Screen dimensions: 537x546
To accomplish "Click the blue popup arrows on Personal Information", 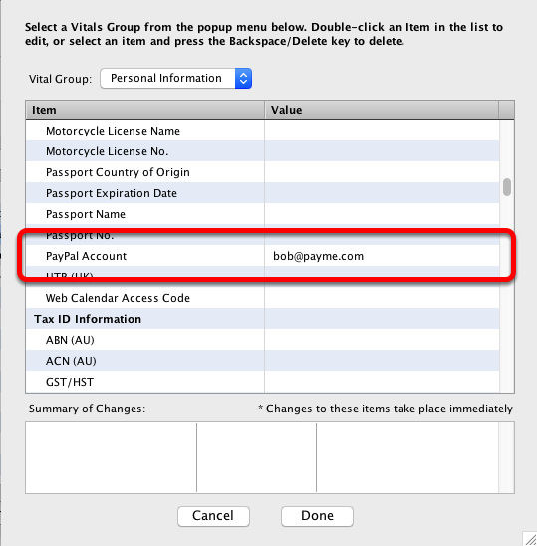I will tap(243, 78).
